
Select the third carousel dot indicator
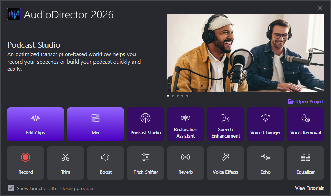tap(178, 96)
